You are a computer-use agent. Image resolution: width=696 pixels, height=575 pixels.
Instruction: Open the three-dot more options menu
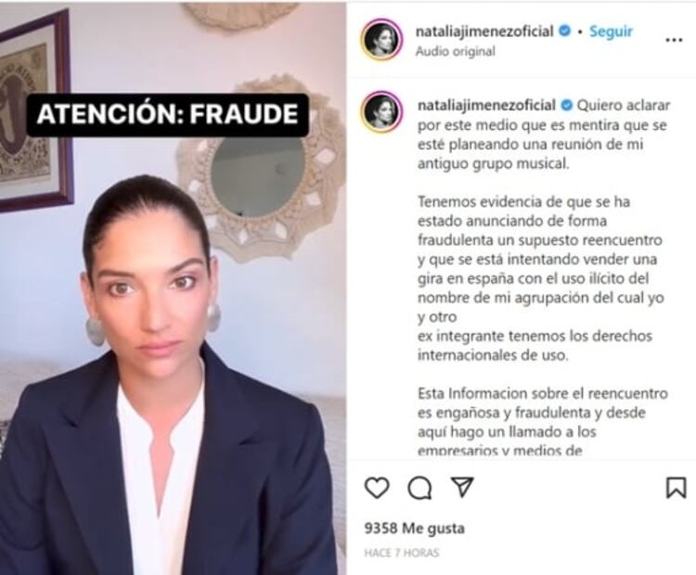674,41
